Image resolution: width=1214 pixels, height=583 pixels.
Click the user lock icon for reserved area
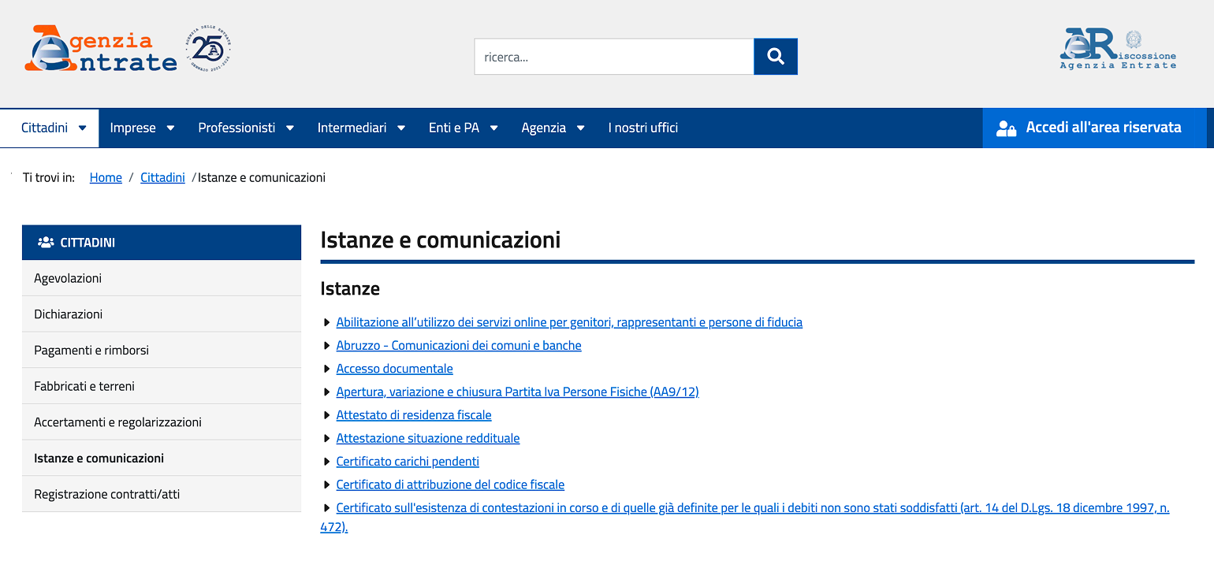pos(1006,128)
